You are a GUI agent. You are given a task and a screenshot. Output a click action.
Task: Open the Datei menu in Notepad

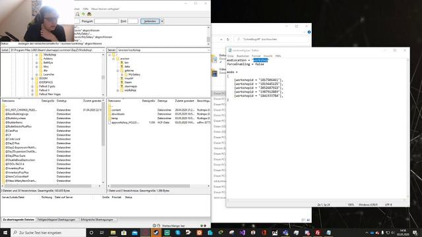tap(231, 56)
